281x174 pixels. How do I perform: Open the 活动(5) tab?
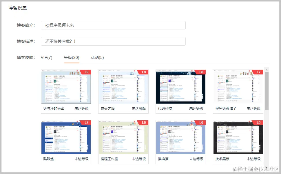pyautogui.click(x=97, y=57)
